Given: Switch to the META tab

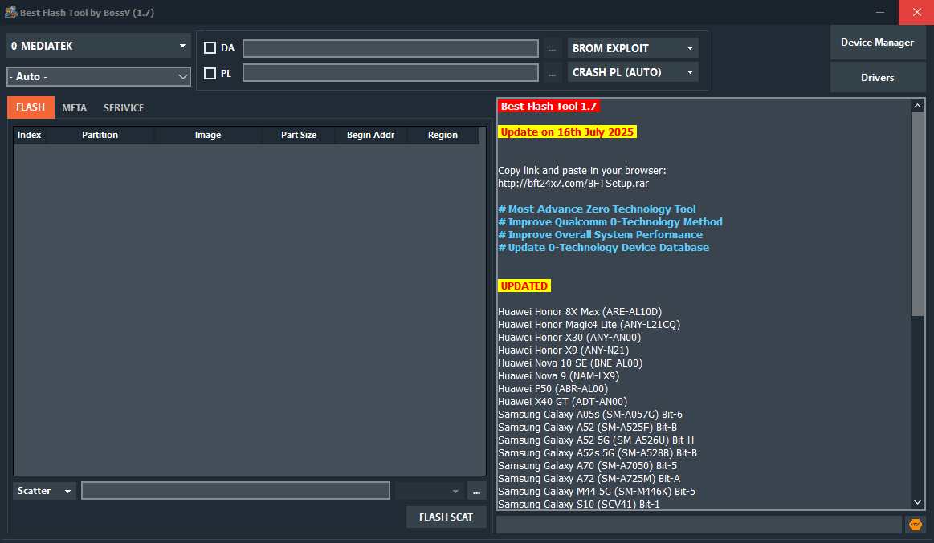Looking at the screenshot, I should tap(75, 107).
